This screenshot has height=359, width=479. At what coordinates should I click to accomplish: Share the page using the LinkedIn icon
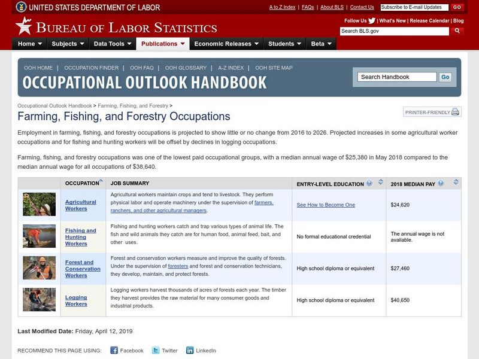(x=190, y=350)
